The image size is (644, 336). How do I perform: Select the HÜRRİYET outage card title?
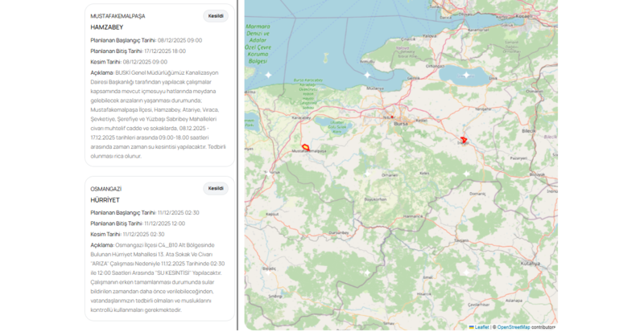pyautogui.click(x=105, y=200)
